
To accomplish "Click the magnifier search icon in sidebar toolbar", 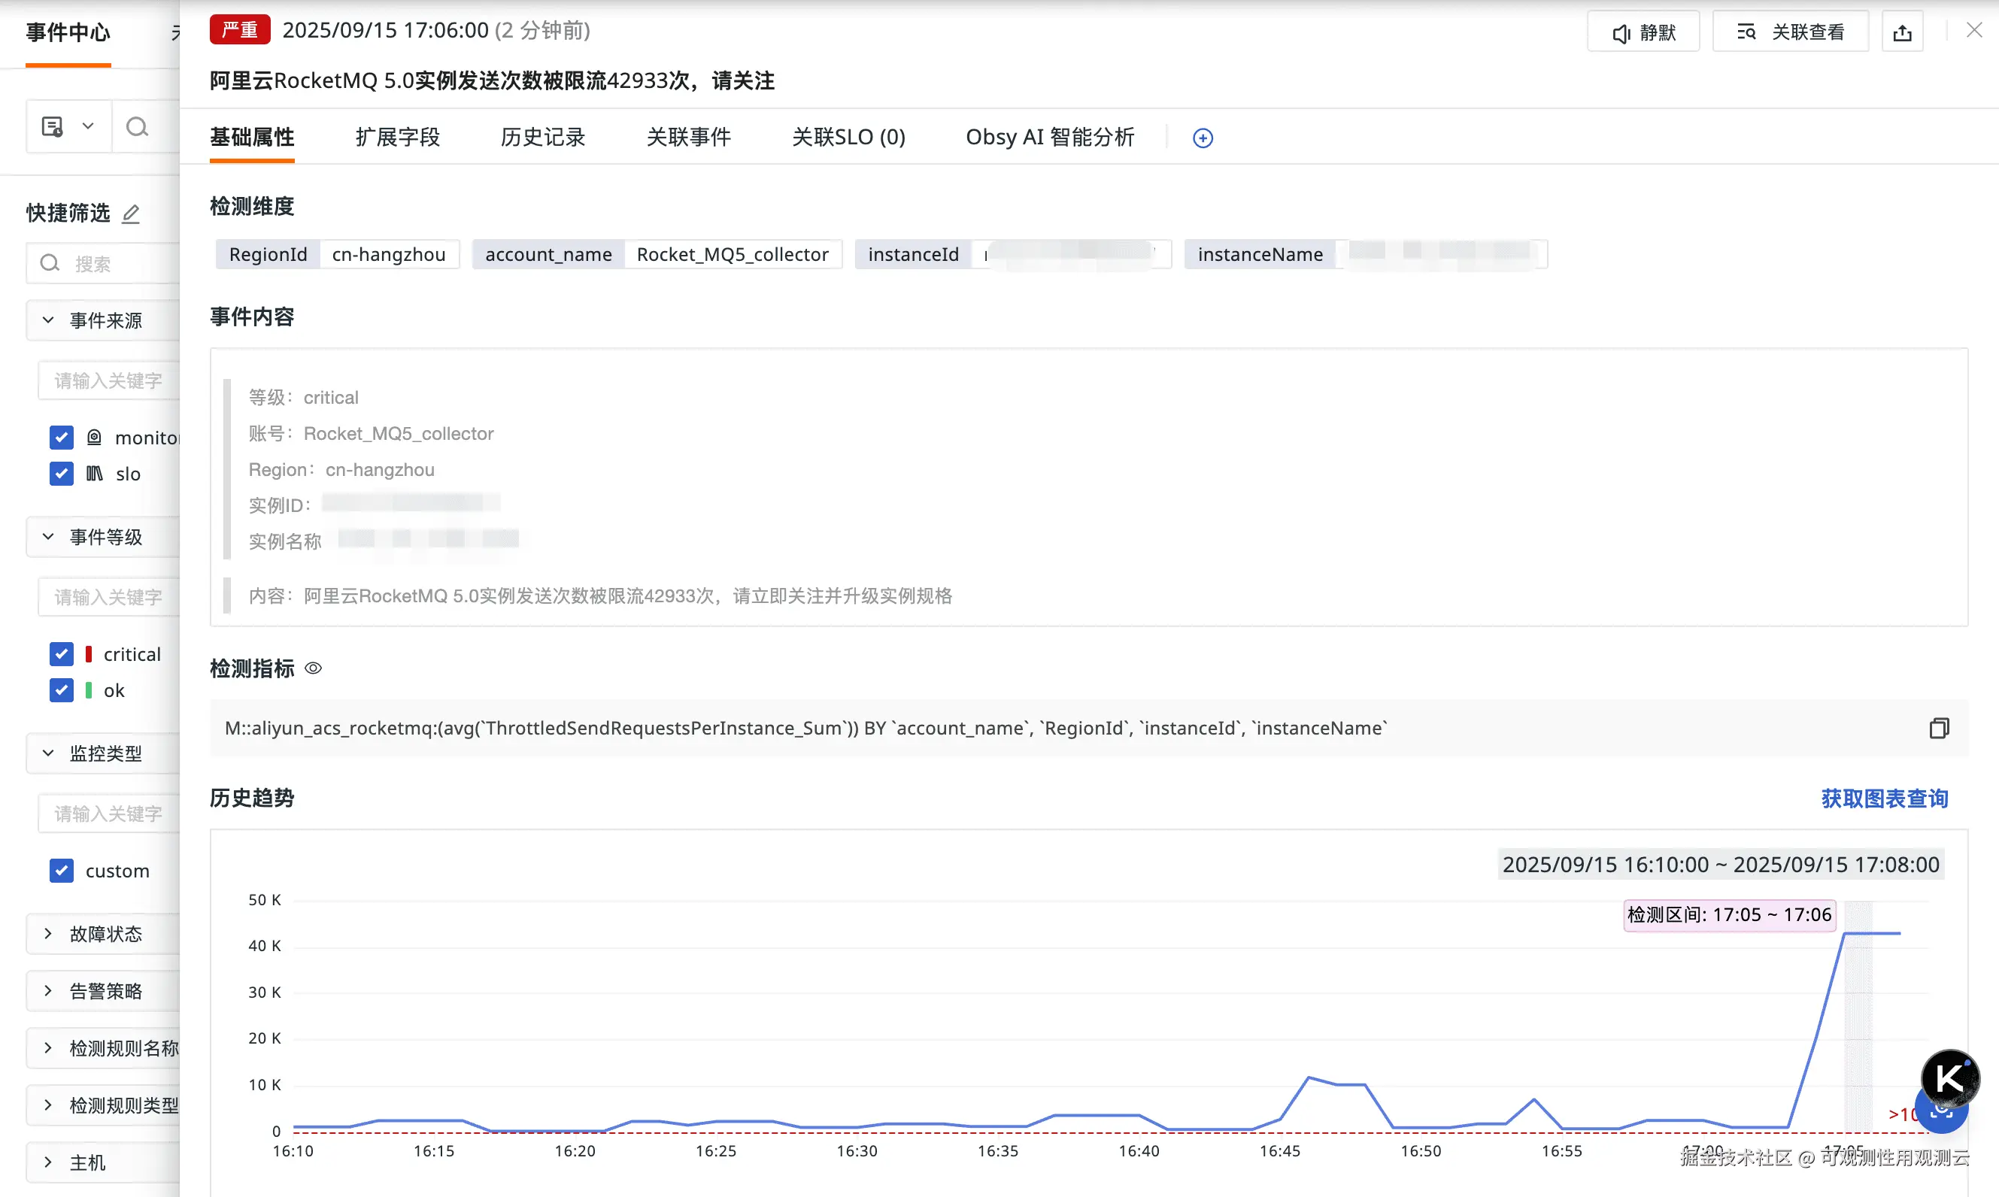I will pyautogui.click(x=137, y=126).
